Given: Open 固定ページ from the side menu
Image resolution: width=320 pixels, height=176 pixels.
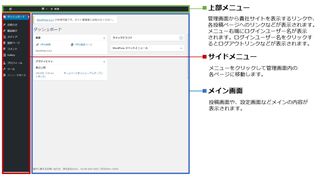Looking at the screenshot, I should click(13, 43).
